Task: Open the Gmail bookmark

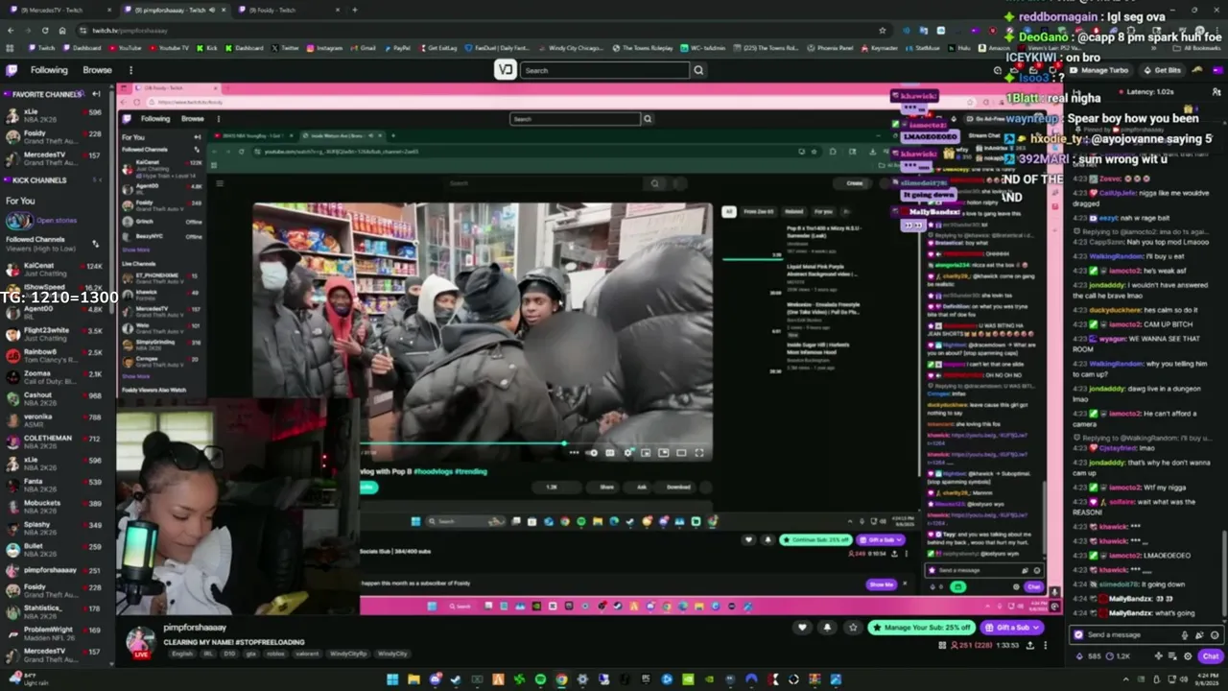Action: (363, 48)
